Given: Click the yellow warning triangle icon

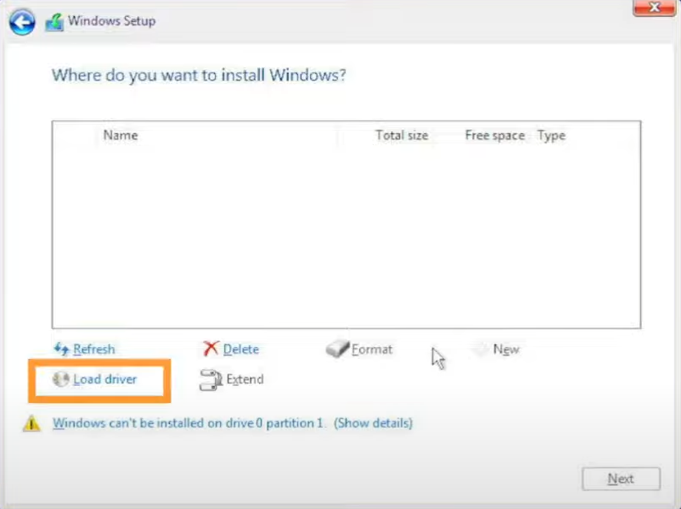Looking at the screenshot, I should point(31,423).
